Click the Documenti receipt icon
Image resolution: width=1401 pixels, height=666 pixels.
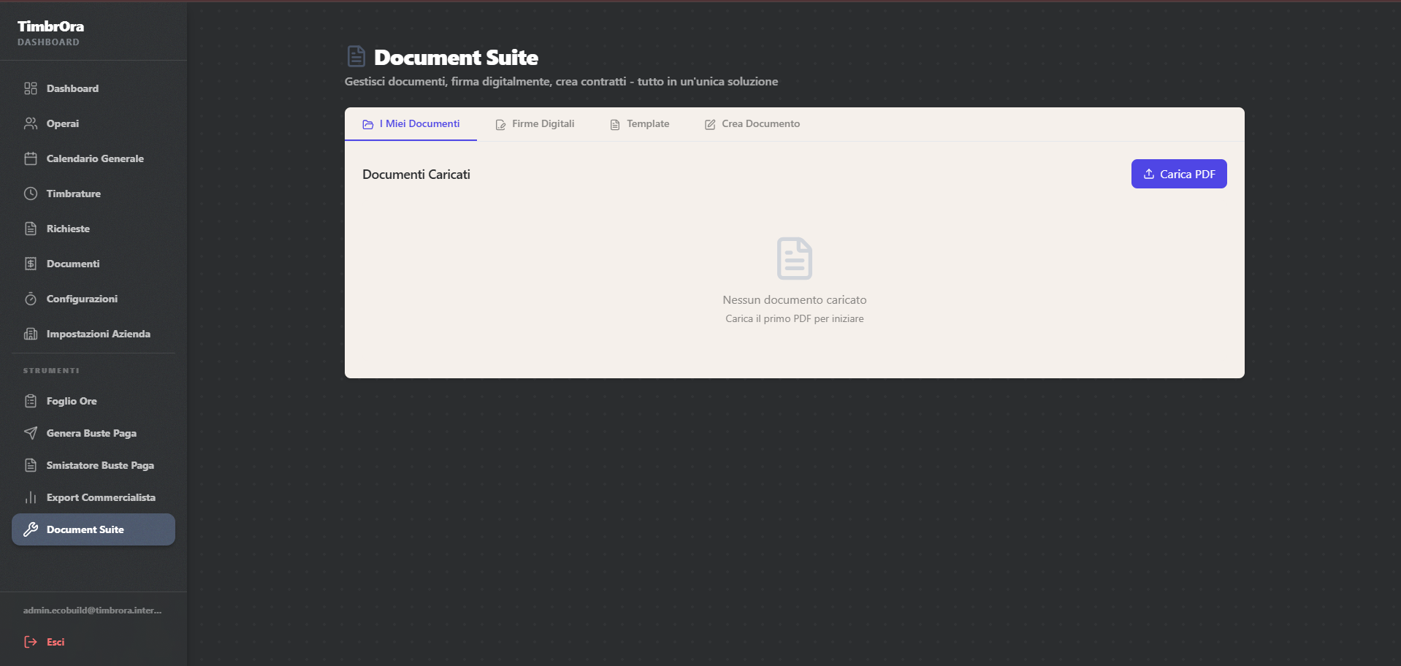pos(31,264)
